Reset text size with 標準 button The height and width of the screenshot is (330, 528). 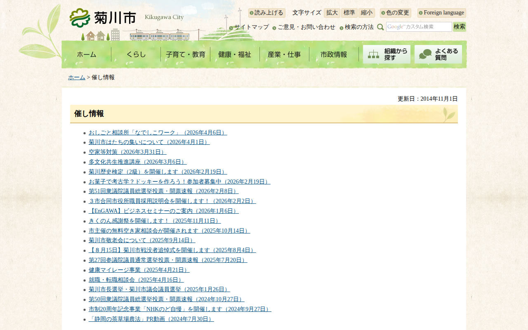(349, 13)
